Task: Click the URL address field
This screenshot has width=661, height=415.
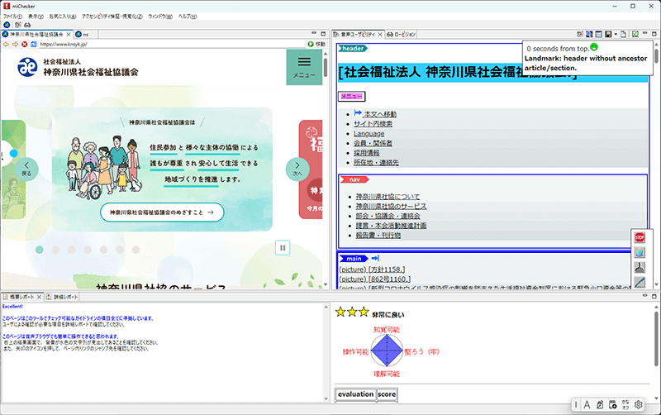Action: [x=173, y=45]
